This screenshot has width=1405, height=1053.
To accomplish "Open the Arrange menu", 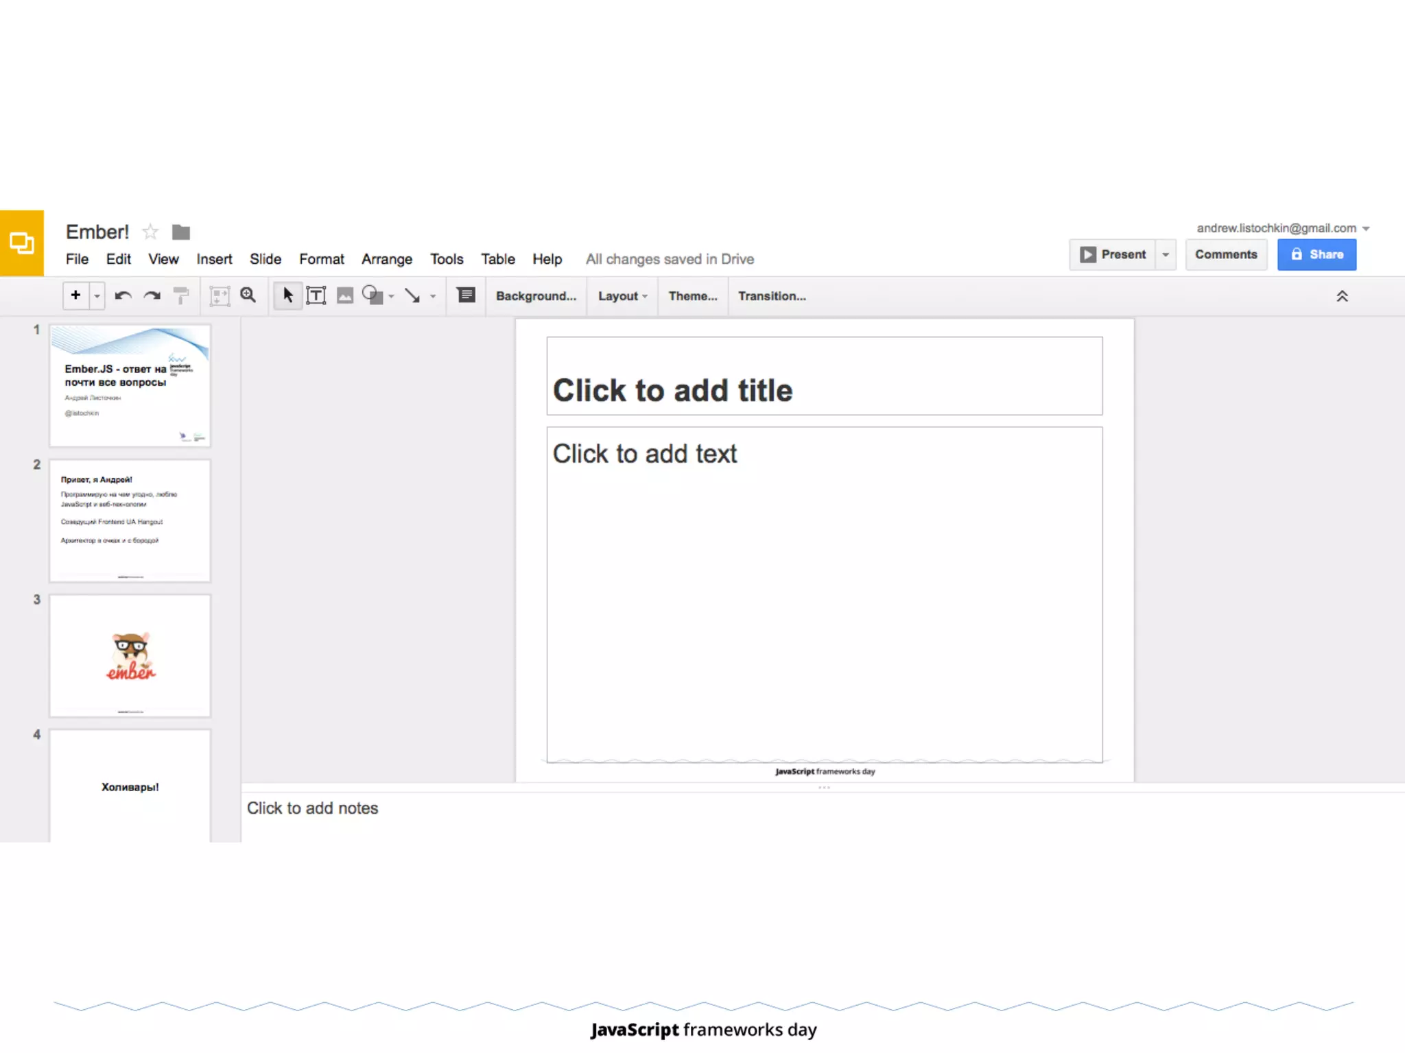I will (x=386, y=259).
